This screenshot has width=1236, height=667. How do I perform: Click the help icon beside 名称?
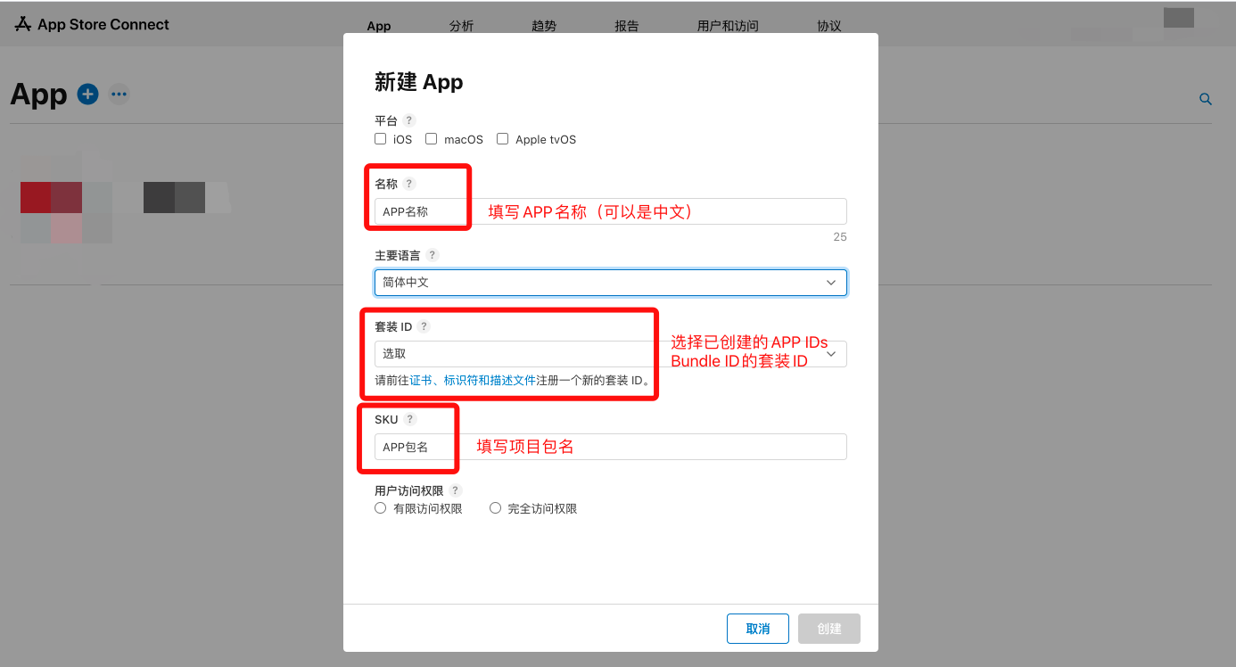pos(409,184)
